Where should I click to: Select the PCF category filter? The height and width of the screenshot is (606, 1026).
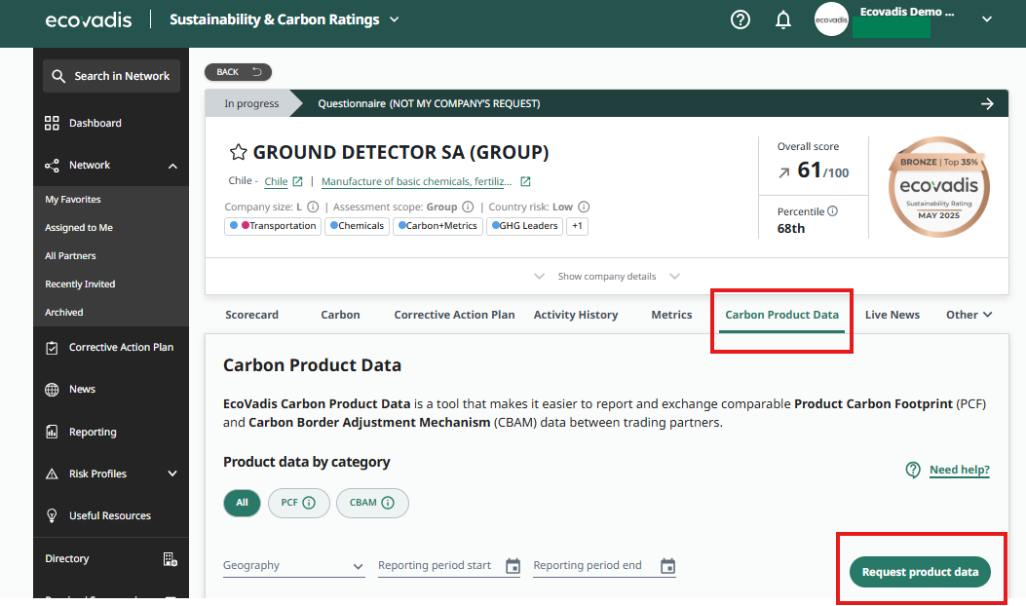(x=298, y=504)
